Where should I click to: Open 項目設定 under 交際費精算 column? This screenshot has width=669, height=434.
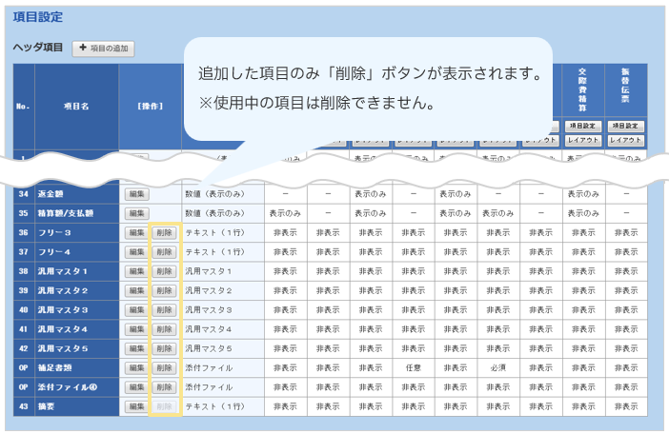[583, 126]
